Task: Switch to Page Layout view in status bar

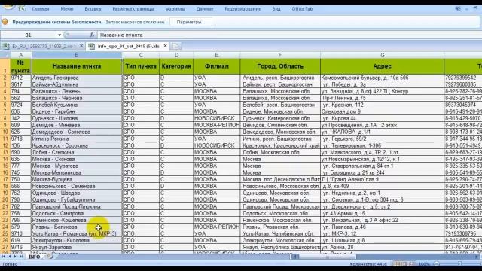Action: [x=404, y=264]
